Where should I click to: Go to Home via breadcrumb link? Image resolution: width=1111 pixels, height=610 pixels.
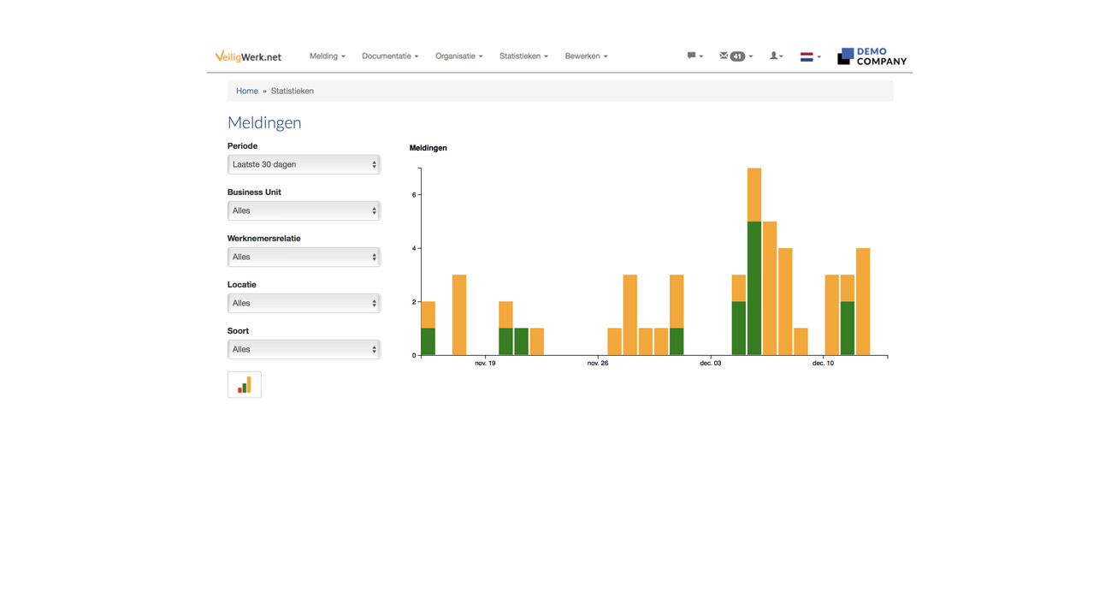(247, 91)
